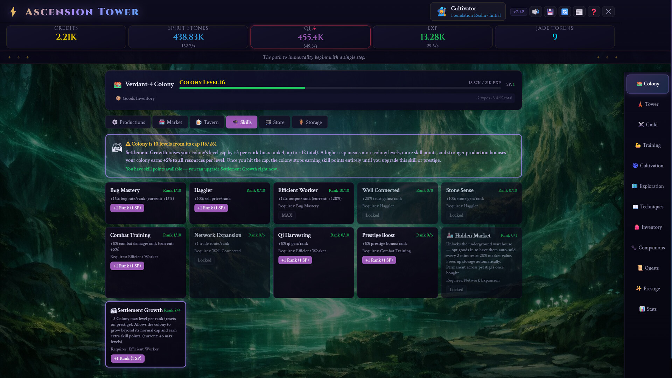Open the Companions sidebar section
The height and width of the screenshot is (378, 672).
pos(647,248)
